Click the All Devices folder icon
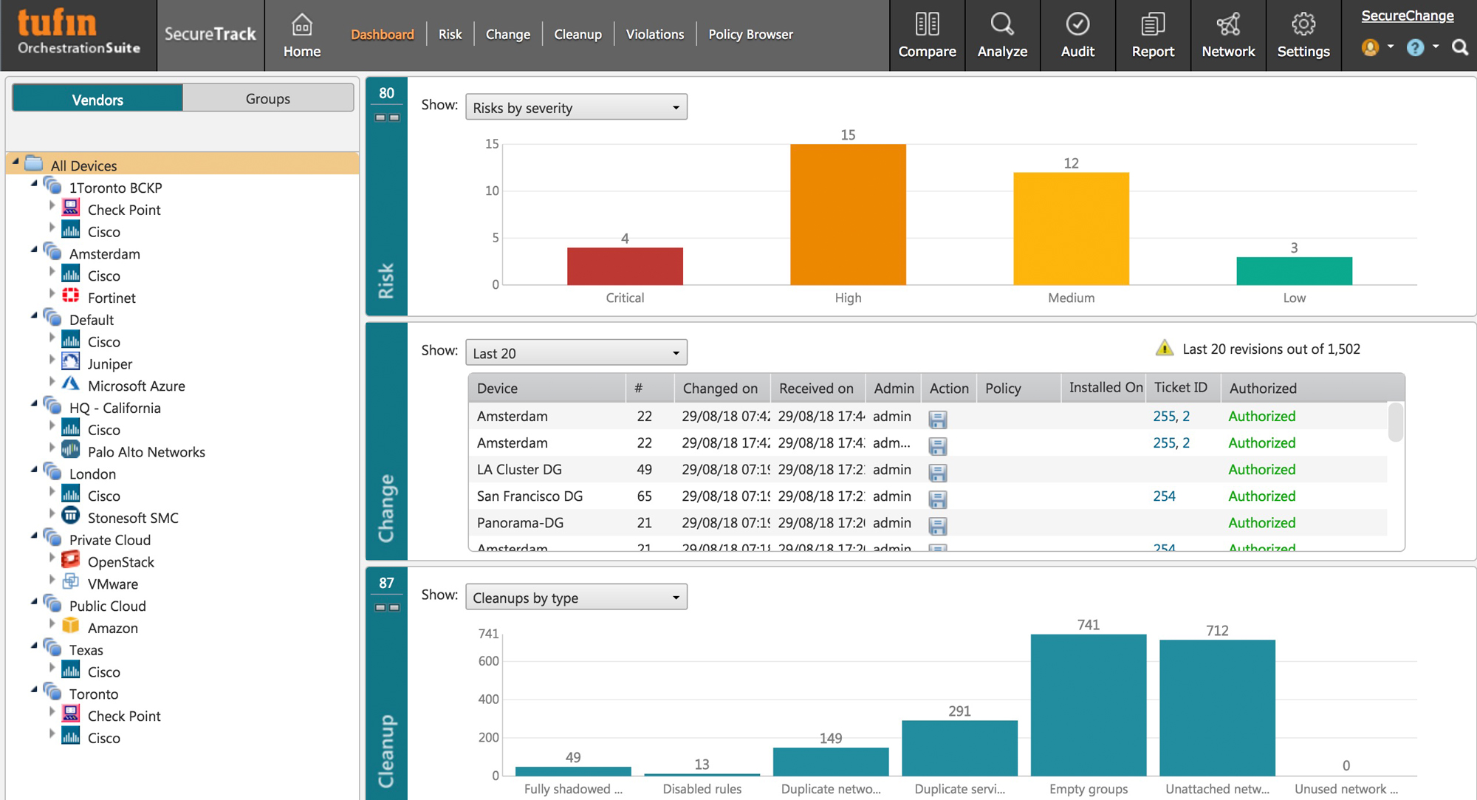The image size is (1477, 800). tap(34, 163)
